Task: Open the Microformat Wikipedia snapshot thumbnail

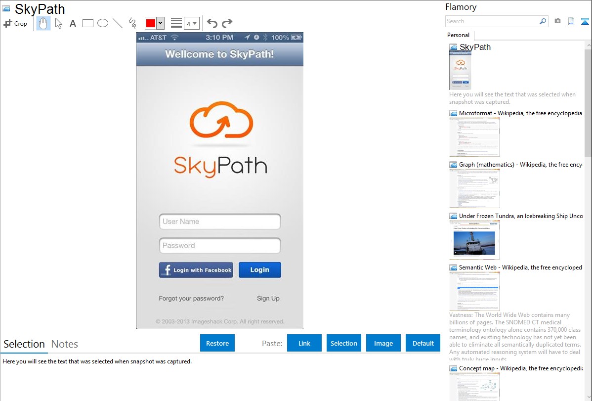Action: (474, 137)
